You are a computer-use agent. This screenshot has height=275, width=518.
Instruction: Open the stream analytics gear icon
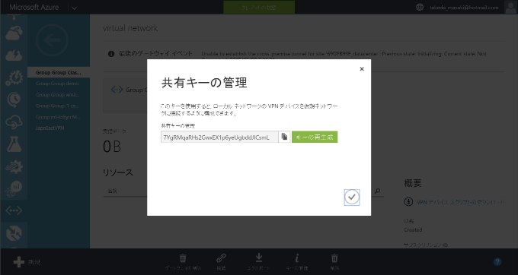click(14, 166)
